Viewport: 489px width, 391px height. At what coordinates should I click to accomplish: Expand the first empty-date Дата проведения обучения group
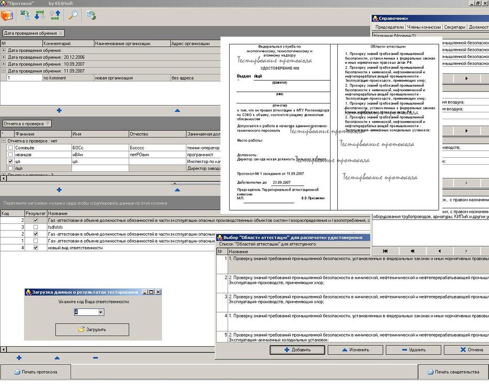[4, 50]
